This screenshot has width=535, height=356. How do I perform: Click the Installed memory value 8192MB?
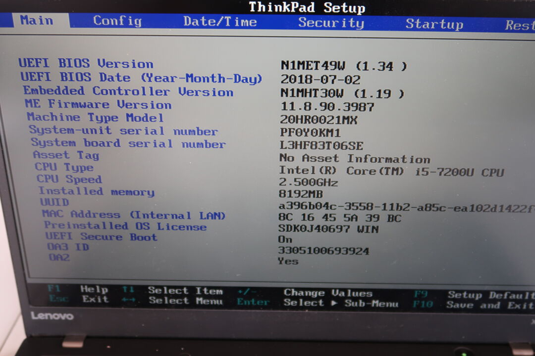click(x=301, y=194)
